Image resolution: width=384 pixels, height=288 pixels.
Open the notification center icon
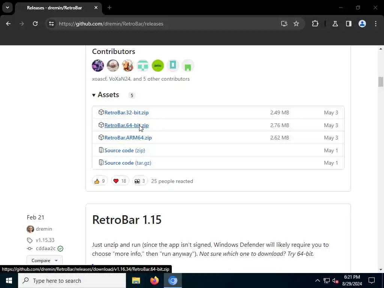pyautogui.click(x=372, y=280)
